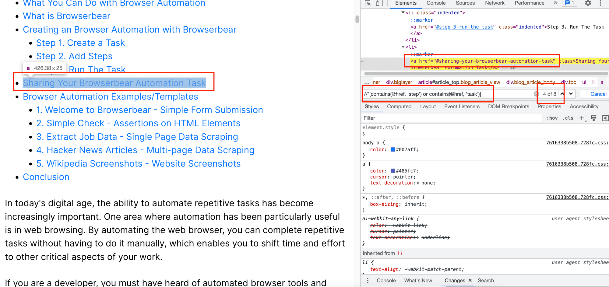
Task: Collapse the li class="indented" node
Action: coord(403,13)
